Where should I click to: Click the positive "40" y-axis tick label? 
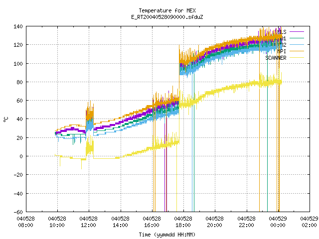tap(19, 119)
